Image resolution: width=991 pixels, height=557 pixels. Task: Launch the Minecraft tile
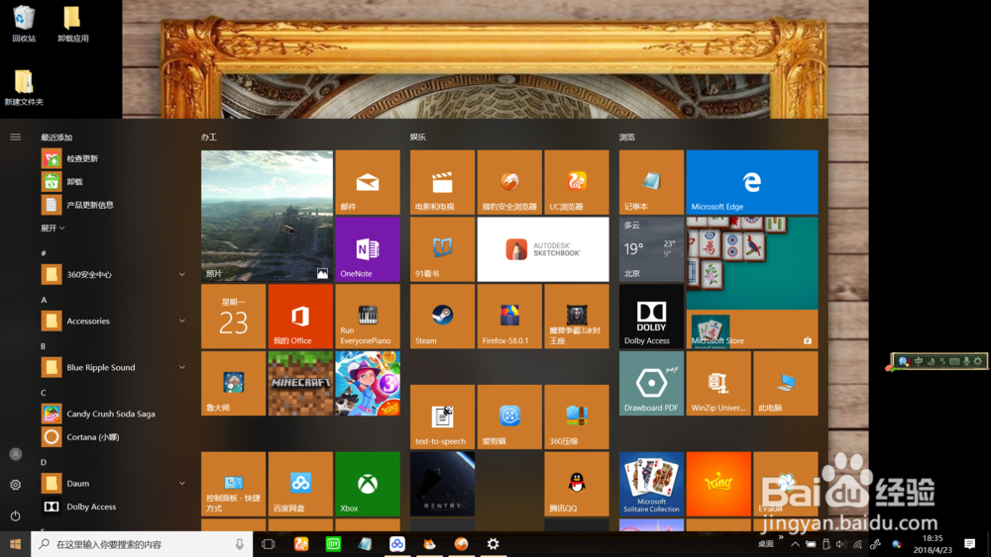click(300, 383)
